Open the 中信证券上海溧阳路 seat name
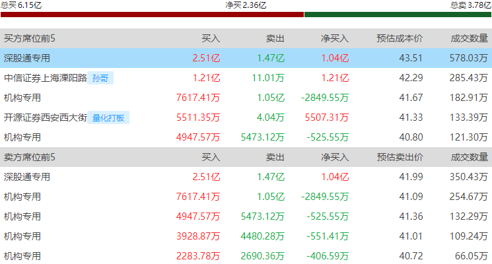Screen dimensions: 492x264 coord(46,78)
